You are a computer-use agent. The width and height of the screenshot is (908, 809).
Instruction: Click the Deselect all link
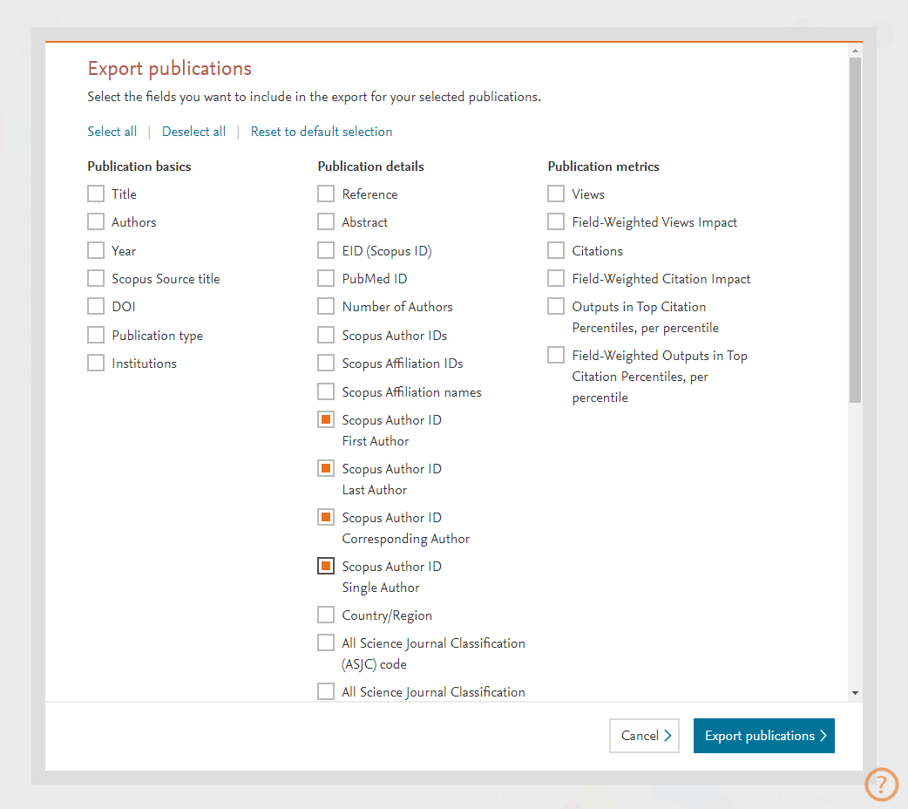(x=194, y=132)
